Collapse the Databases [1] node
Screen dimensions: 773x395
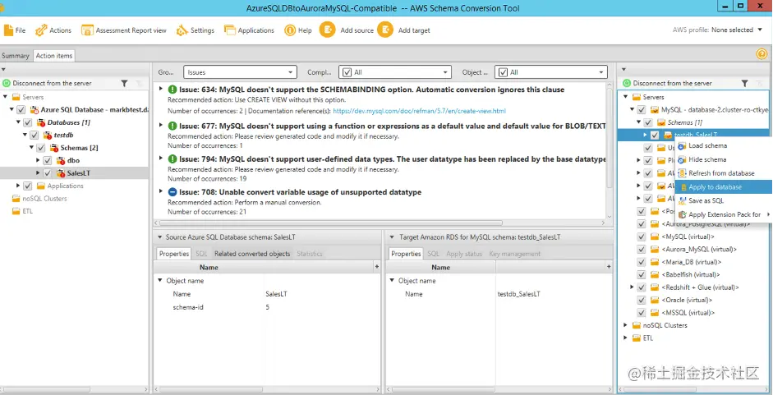tap(18, 122)
